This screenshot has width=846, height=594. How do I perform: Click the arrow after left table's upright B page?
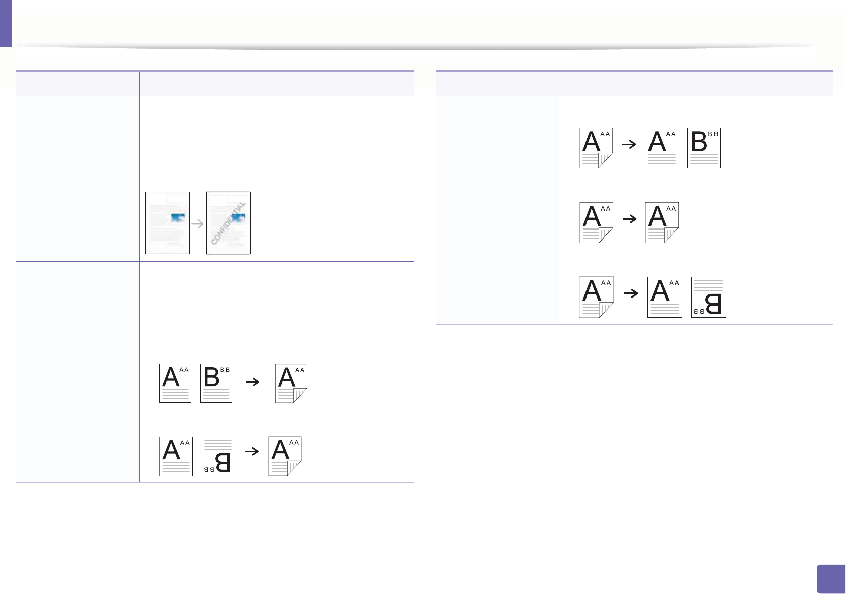[252, 382]
